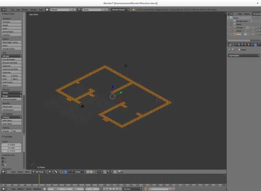Open the Playback menu in timeline

coord(37,189)
